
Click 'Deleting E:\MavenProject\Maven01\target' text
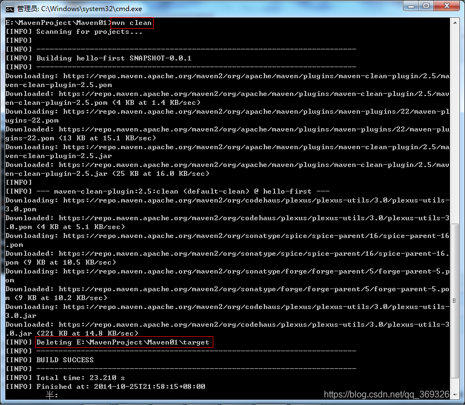123,342
